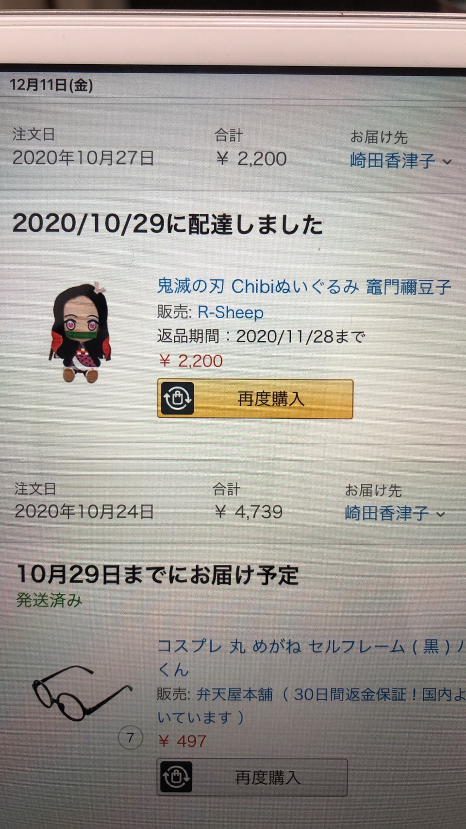The width and height of the screenshot is (466, 829).
Task: Click the 2020/10/29に配達しました delivery heading
Action: pos(168,225)
